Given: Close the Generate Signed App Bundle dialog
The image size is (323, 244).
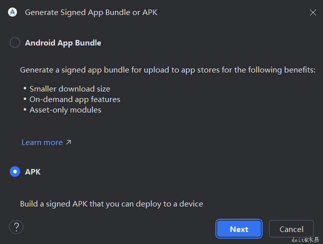Looking at the screenshot, I should pos(313,12).
